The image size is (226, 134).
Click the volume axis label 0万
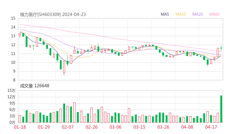pyautogui.click(x=13, y=122)
